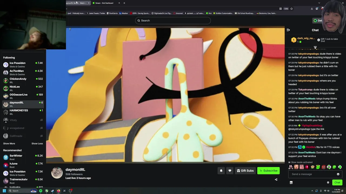Screen dimensions: 346x194
Task: Open the KickBot bookmark
Action: (x=223, y=13)
